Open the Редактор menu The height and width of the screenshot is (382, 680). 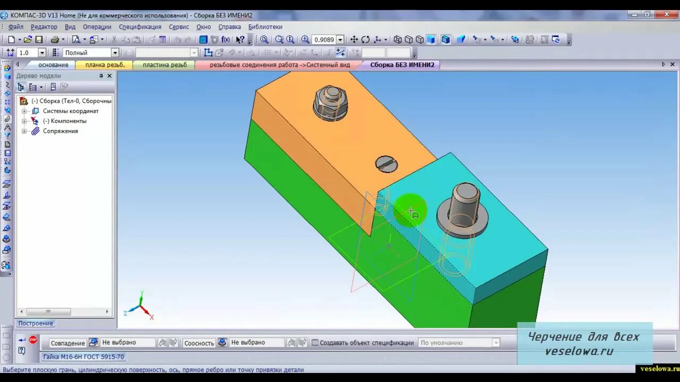click(44, 27)
